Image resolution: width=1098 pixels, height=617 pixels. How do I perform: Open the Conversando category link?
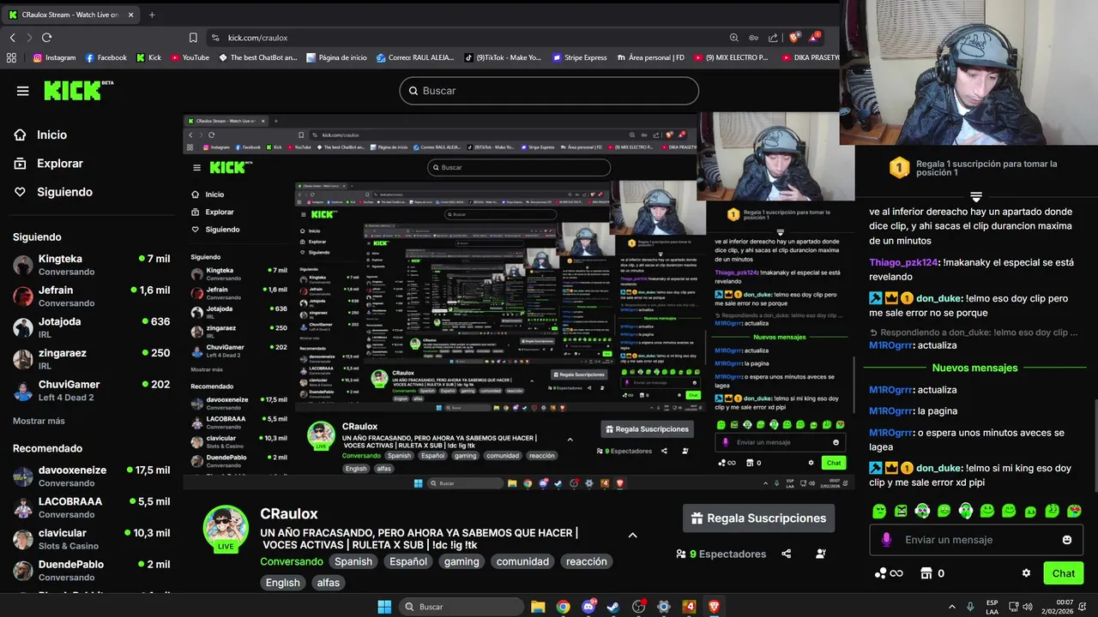[x=292, y=562]
